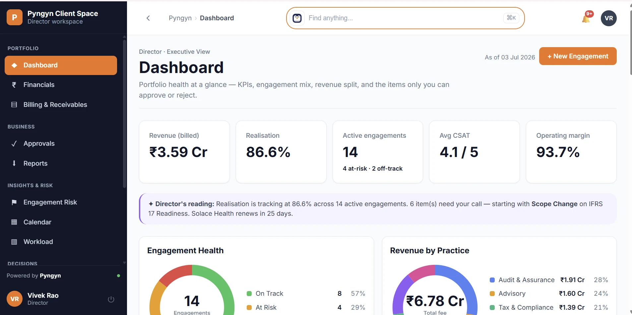Go back with the left chevron
This screenshot has height=315, width=632.
[148, 18]
